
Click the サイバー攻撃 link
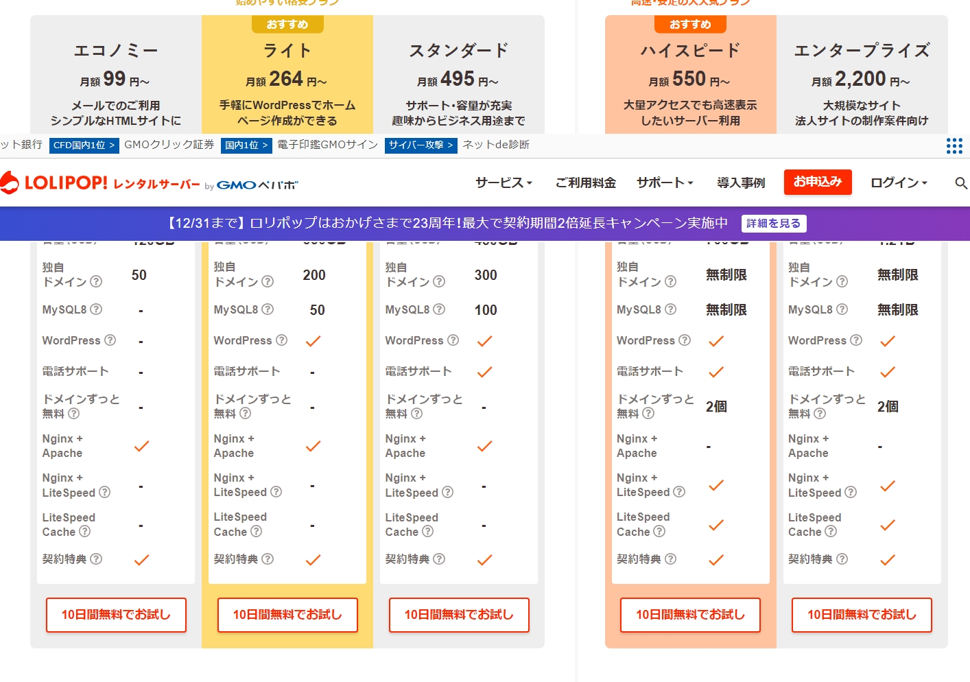click(421, 145)
